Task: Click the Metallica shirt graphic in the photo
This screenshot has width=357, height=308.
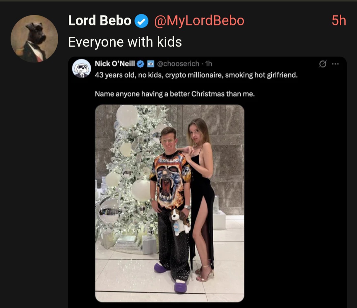Action: pyautogui.click(x=171, y=178)
